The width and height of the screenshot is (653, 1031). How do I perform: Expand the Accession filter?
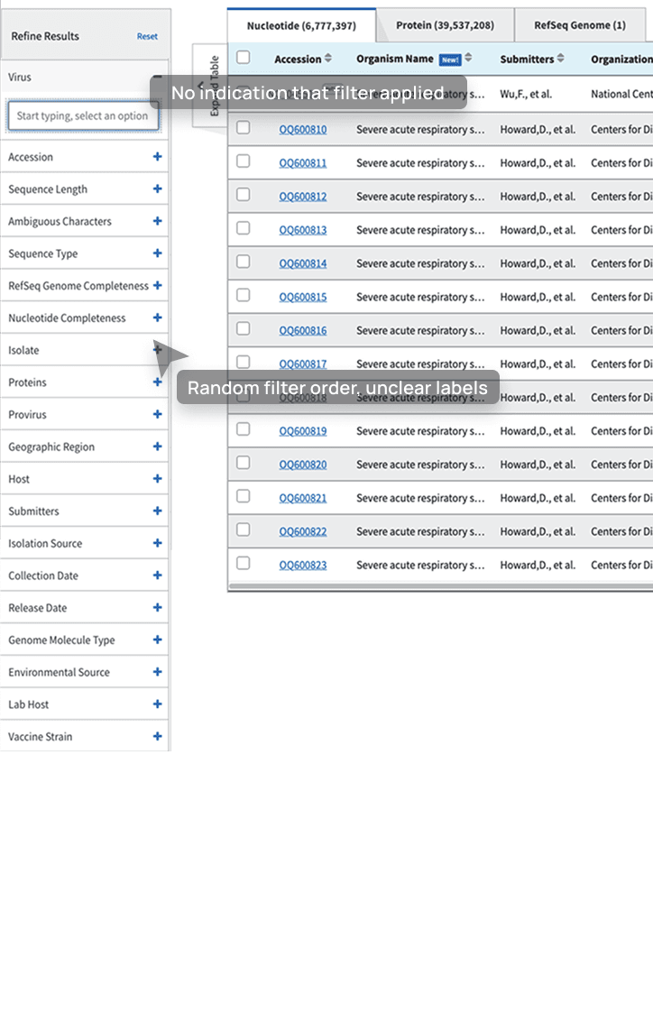click(x=157, y=156)
